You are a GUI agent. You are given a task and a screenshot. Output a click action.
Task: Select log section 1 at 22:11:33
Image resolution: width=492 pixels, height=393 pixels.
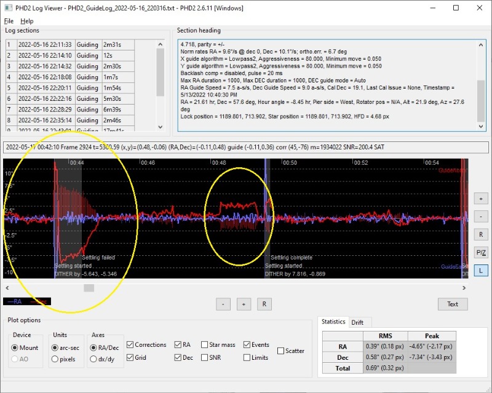click(70, 44)
